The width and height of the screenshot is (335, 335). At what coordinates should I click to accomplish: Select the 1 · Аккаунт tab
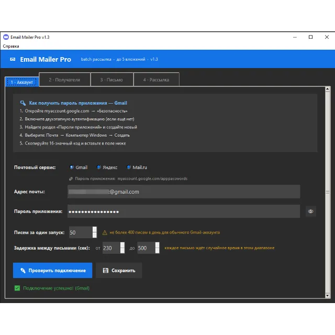coord(22,82)
